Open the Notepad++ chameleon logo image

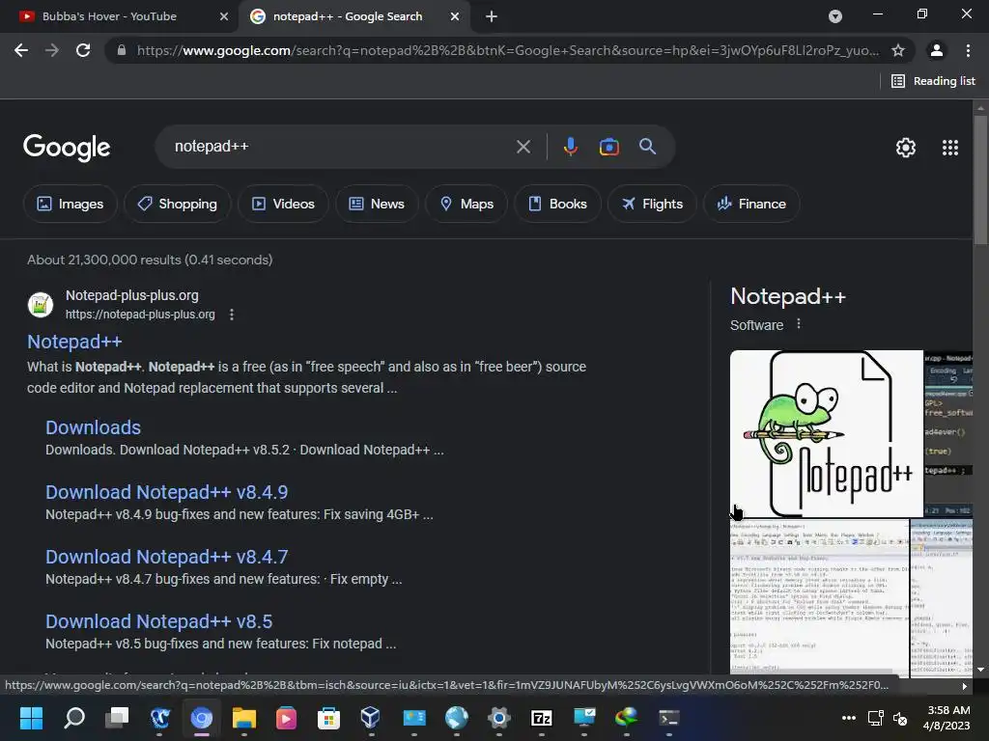[827, 433]
